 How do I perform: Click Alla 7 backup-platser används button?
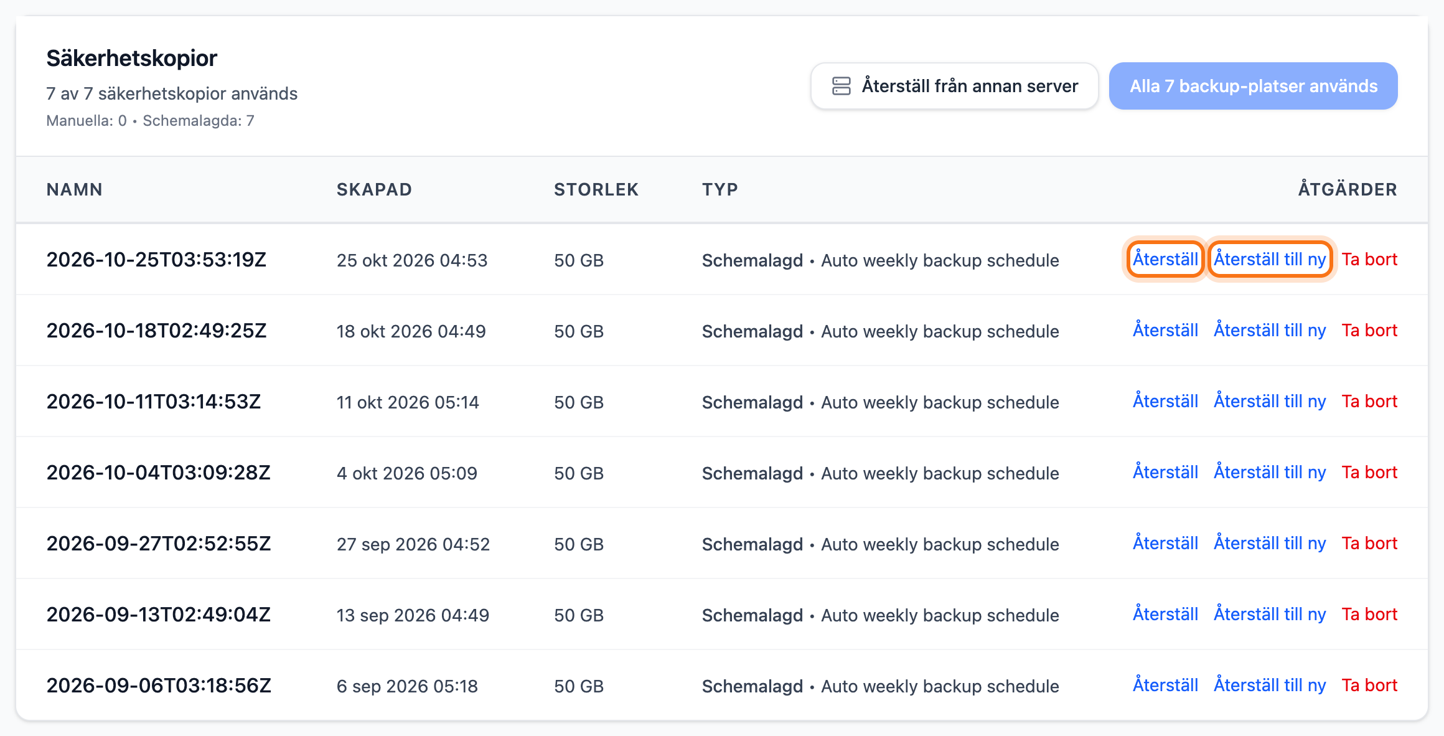click(1253, 86)
